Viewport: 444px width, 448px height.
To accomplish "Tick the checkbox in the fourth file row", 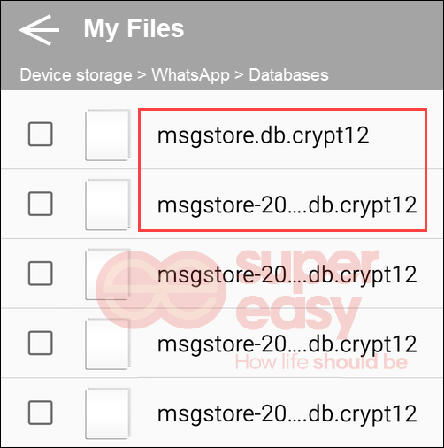I will [41, 343].
